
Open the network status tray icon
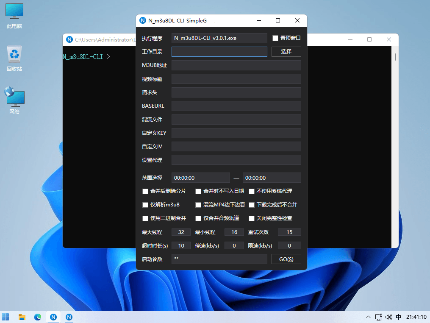(379, 317)
